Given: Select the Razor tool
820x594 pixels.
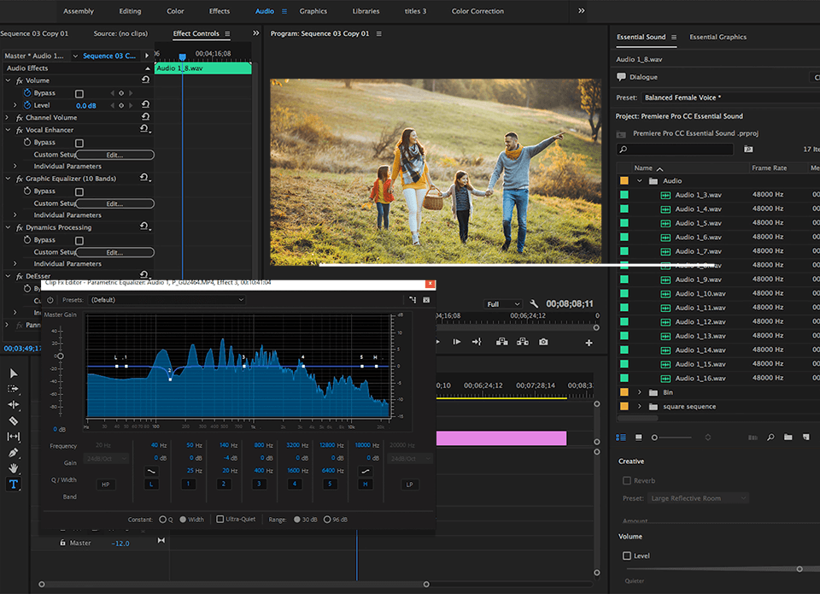Looking at the screenshot, I should (x=14, y=421).
